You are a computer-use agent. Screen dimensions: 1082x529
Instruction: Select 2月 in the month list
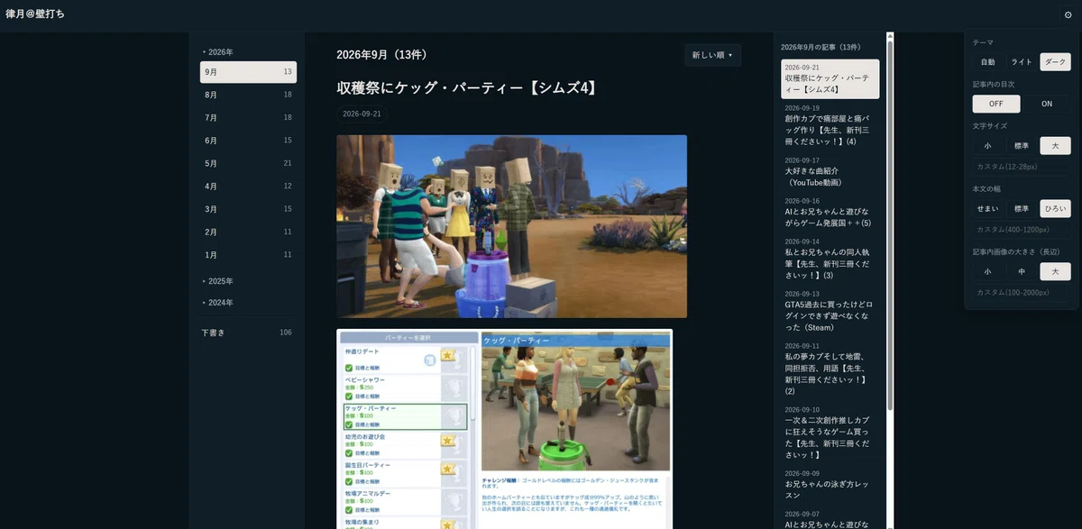tap(248, 233)
